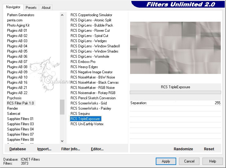226x168 pixels.
Task: Reset the filter settings
Action: click(209, 149)
